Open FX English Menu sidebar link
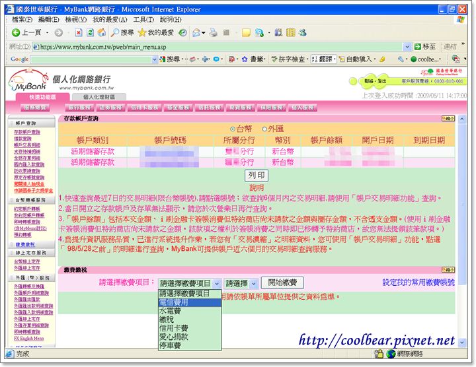The height and width of the screenshot is (367, 476). click(28, 339)
